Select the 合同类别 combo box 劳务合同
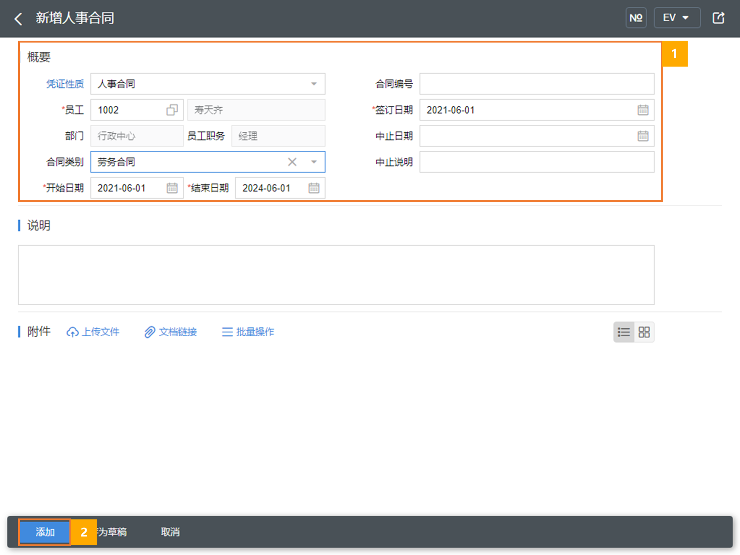Viewport: 740px width, 555px height. [x=208, y=162]
